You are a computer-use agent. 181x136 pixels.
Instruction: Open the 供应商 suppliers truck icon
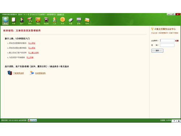coord(46,21)
